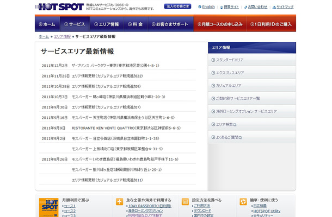Open the お問い合わせ link

[257, 7]
